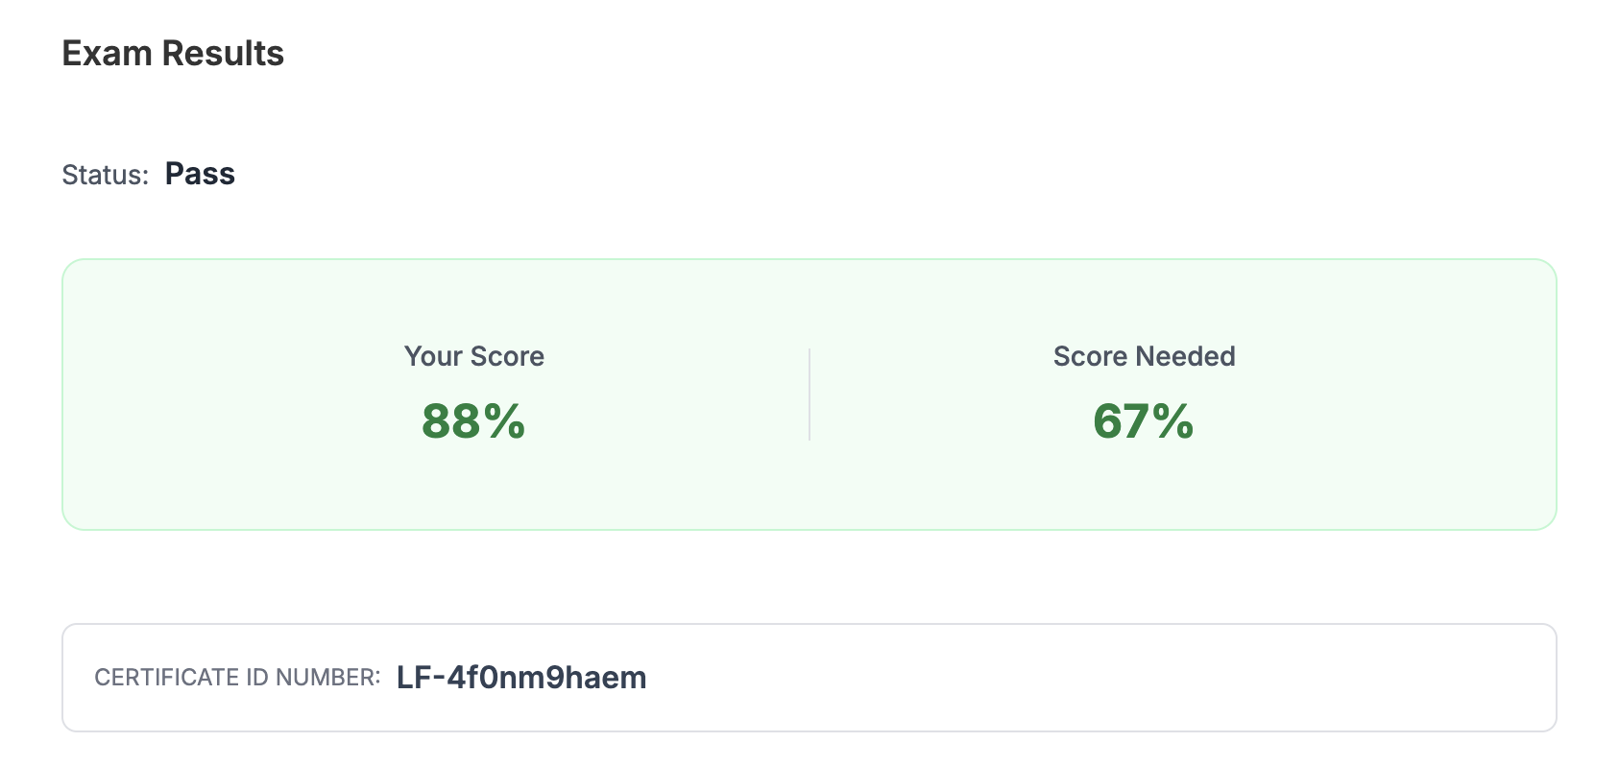The width and height of the screenshot is (1619, 766).
Task: Click the "CERTIFICATE ID NUMBER:" label
Action: point(237,678)
